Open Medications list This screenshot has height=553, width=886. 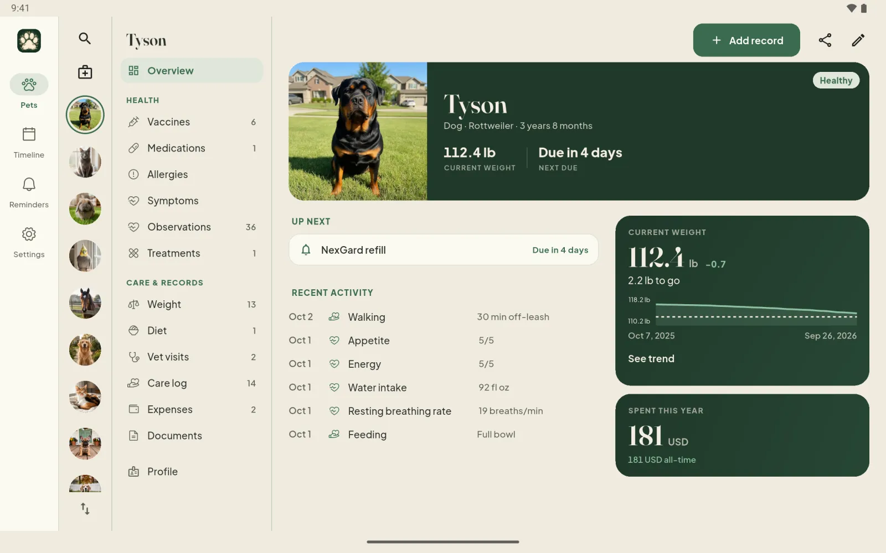click(x=192, y=148)
